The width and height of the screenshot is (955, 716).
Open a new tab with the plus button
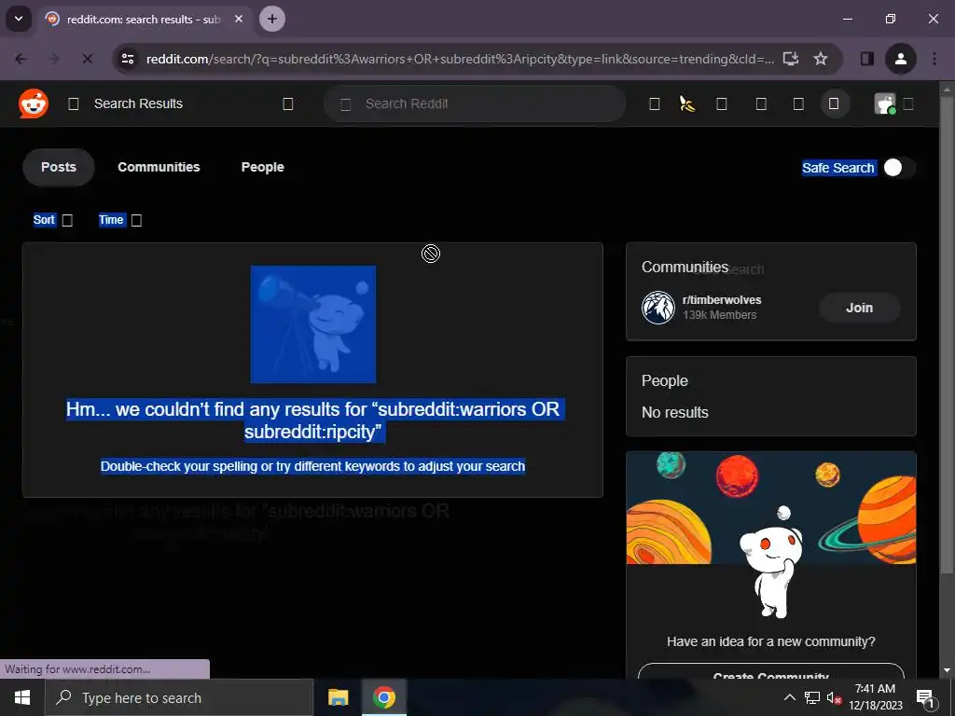point(272,19)
